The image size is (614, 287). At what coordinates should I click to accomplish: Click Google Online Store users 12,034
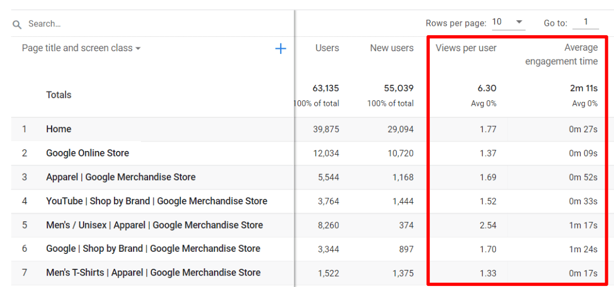click(x=326, y=153)
